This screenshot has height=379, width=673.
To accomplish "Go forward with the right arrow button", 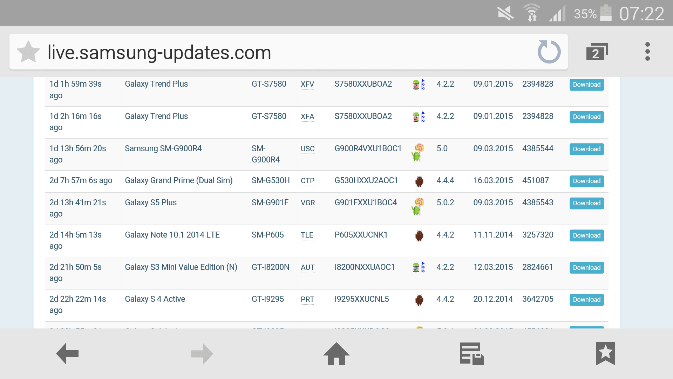I will 202,353.
